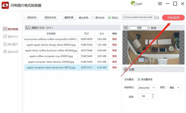Click the eye preview icon
Screen dimensions: 186x113
coord(126,28)
